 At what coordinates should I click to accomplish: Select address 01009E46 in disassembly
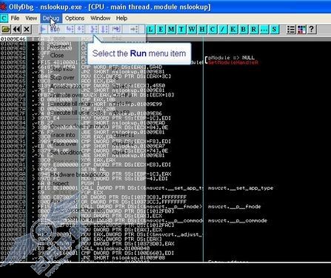tap(13, 39)
